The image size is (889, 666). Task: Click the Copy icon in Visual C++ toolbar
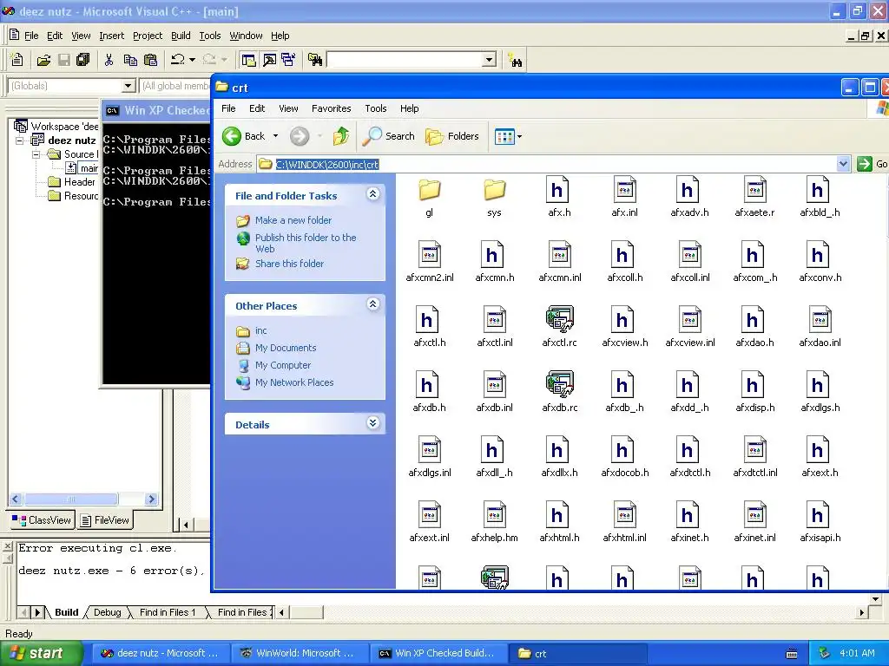pyautogui.click(x=130, y=60)
